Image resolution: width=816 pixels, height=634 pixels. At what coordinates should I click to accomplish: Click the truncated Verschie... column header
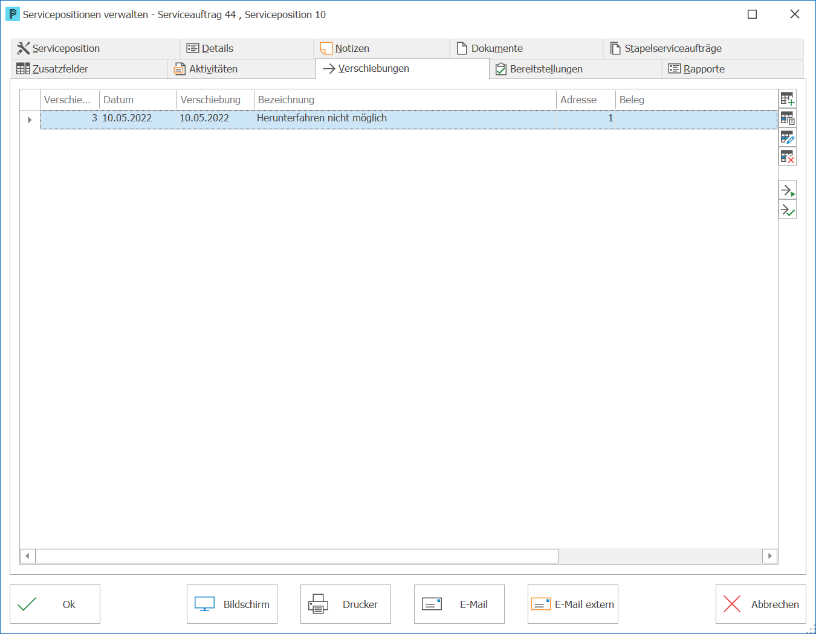[x=70, y=100]
